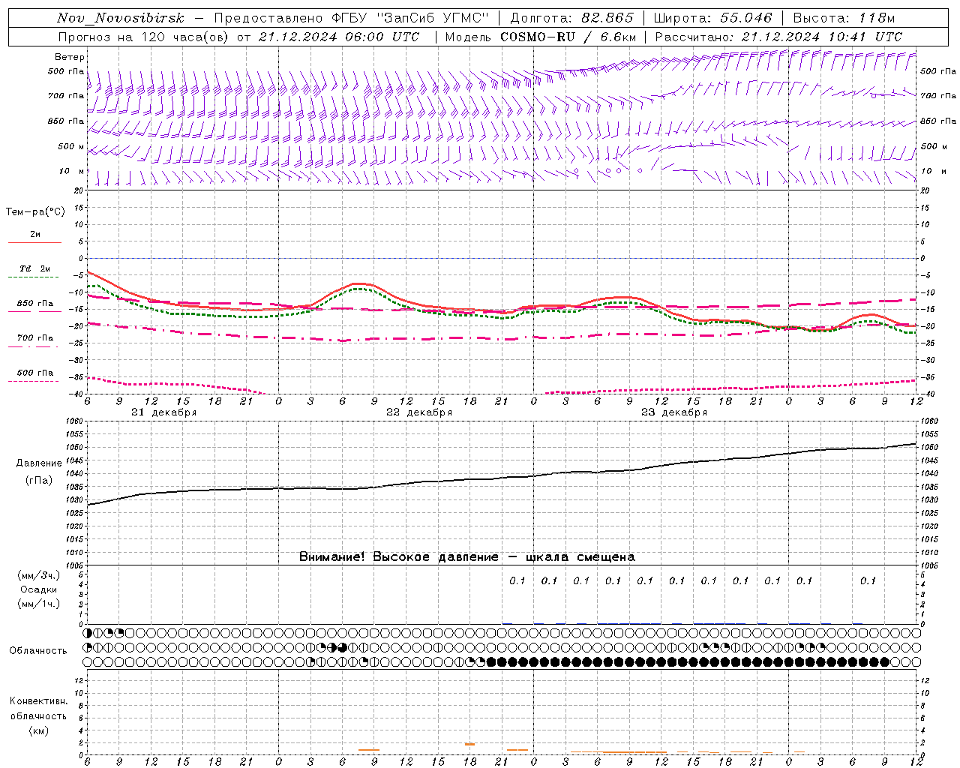Click the model label COSMO-RU / 6.6км
This screenshot has height=768, width=960.
pyautogui.click(x=568, y=37)
